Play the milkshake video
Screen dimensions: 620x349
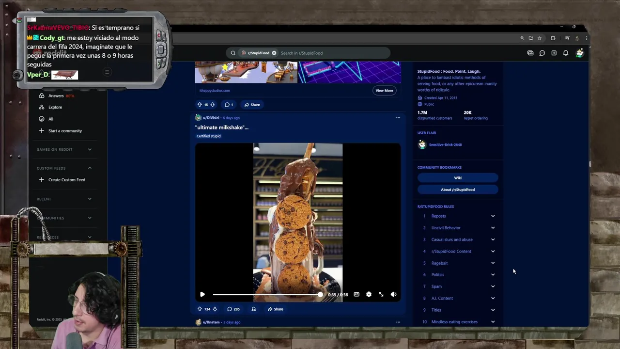pyautogui.click(x=202, y=294)
